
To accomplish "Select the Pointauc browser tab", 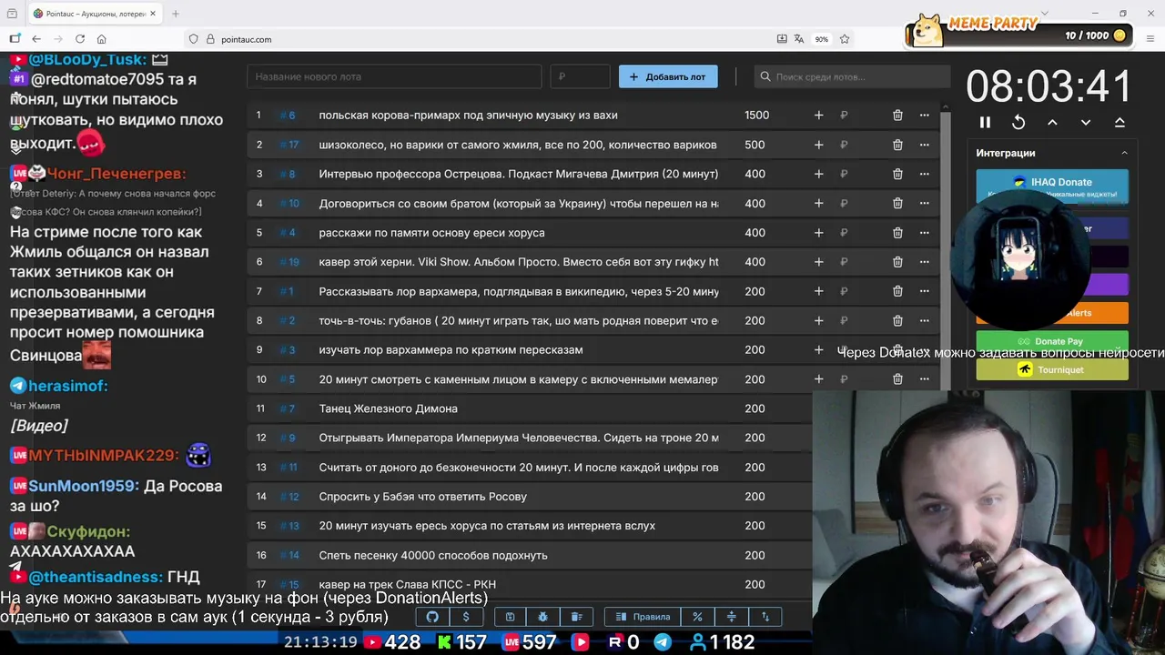I will (x=94, y=14).
